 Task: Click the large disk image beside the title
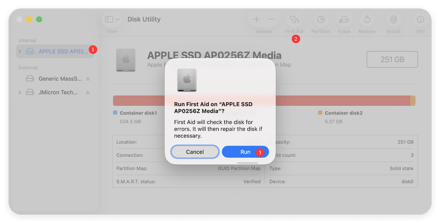pyautogui.click(x=126, y=61)
